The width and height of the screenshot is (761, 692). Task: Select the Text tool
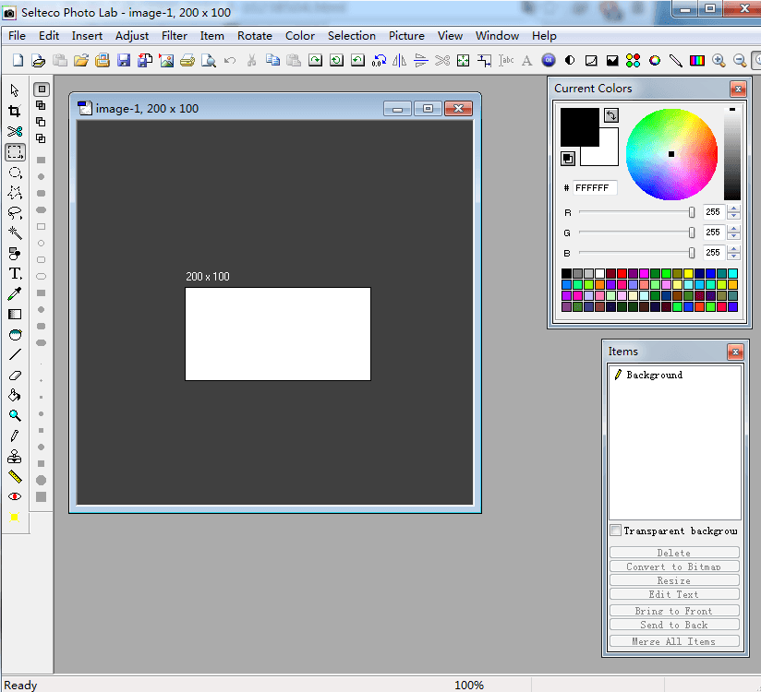click(15, 274)
